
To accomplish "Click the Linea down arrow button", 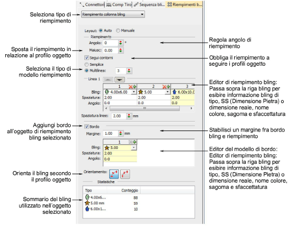I will point(120,79).
